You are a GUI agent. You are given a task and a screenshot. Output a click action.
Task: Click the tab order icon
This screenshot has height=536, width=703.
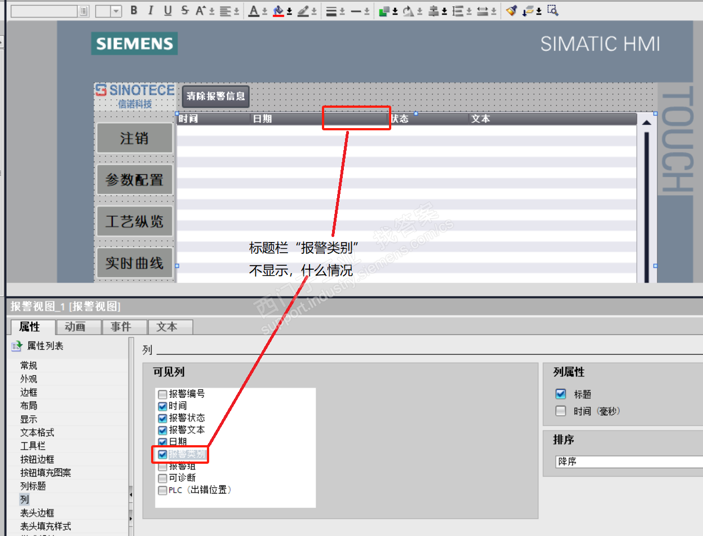point(528,11)
